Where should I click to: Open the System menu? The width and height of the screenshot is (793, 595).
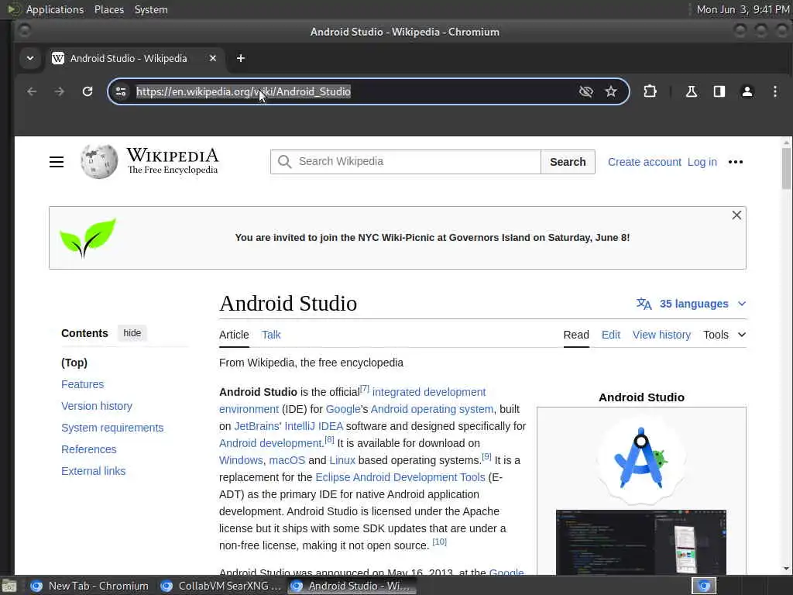(151, 9)
